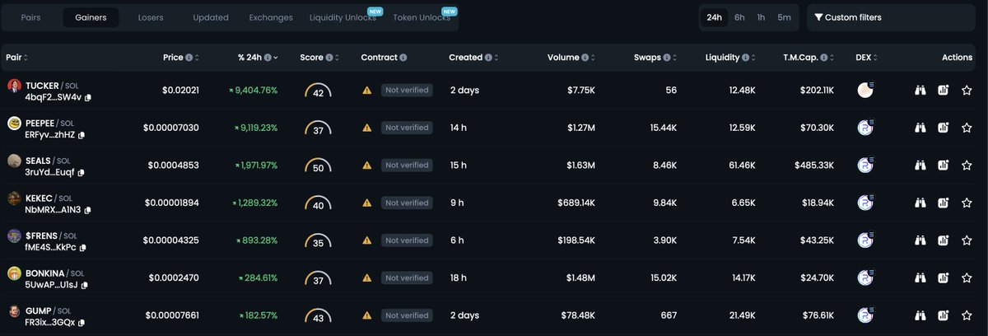
Task: Click warning triangle in TUCKER row
Action: tap(367, 91)
